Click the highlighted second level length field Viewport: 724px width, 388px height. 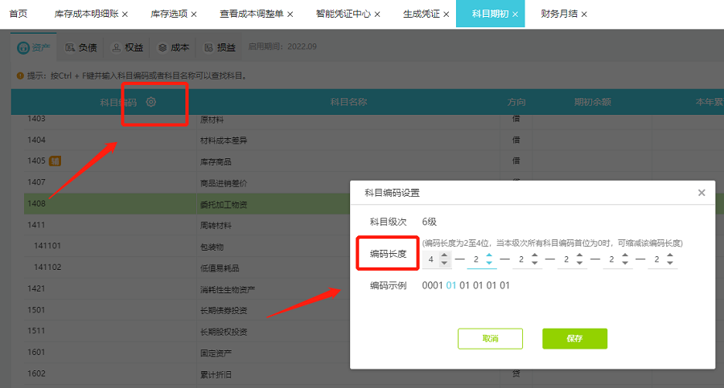coord(476,259)
